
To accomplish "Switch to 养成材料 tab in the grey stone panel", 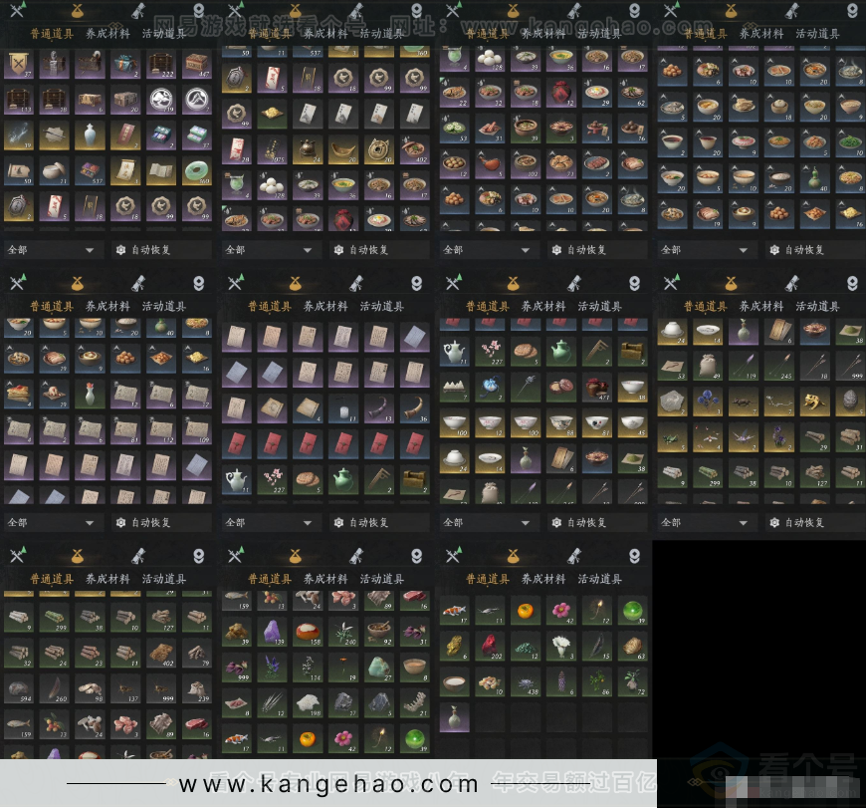I will coord(108,579).
